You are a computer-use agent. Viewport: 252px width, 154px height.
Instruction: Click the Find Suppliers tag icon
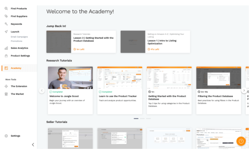coord(6,16)
